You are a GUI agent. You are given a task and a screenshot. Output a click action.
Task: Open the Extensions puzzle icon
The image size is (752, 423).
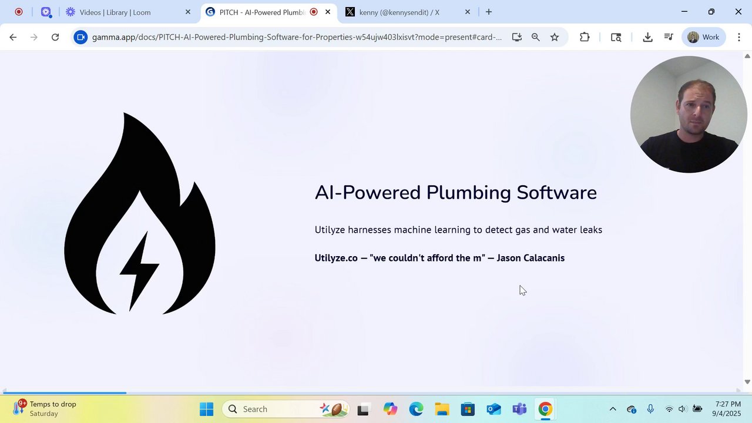pyautogui.click(x=585, y=37)
